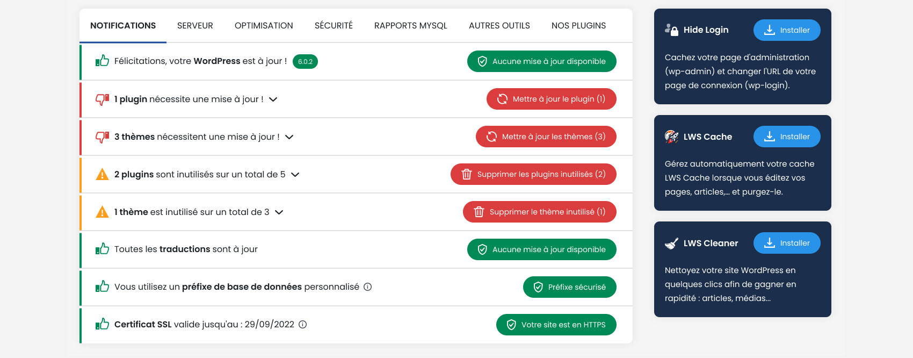Click the LWS Cleaner card title
Screen dimensions: 913x358
[711, 244]
